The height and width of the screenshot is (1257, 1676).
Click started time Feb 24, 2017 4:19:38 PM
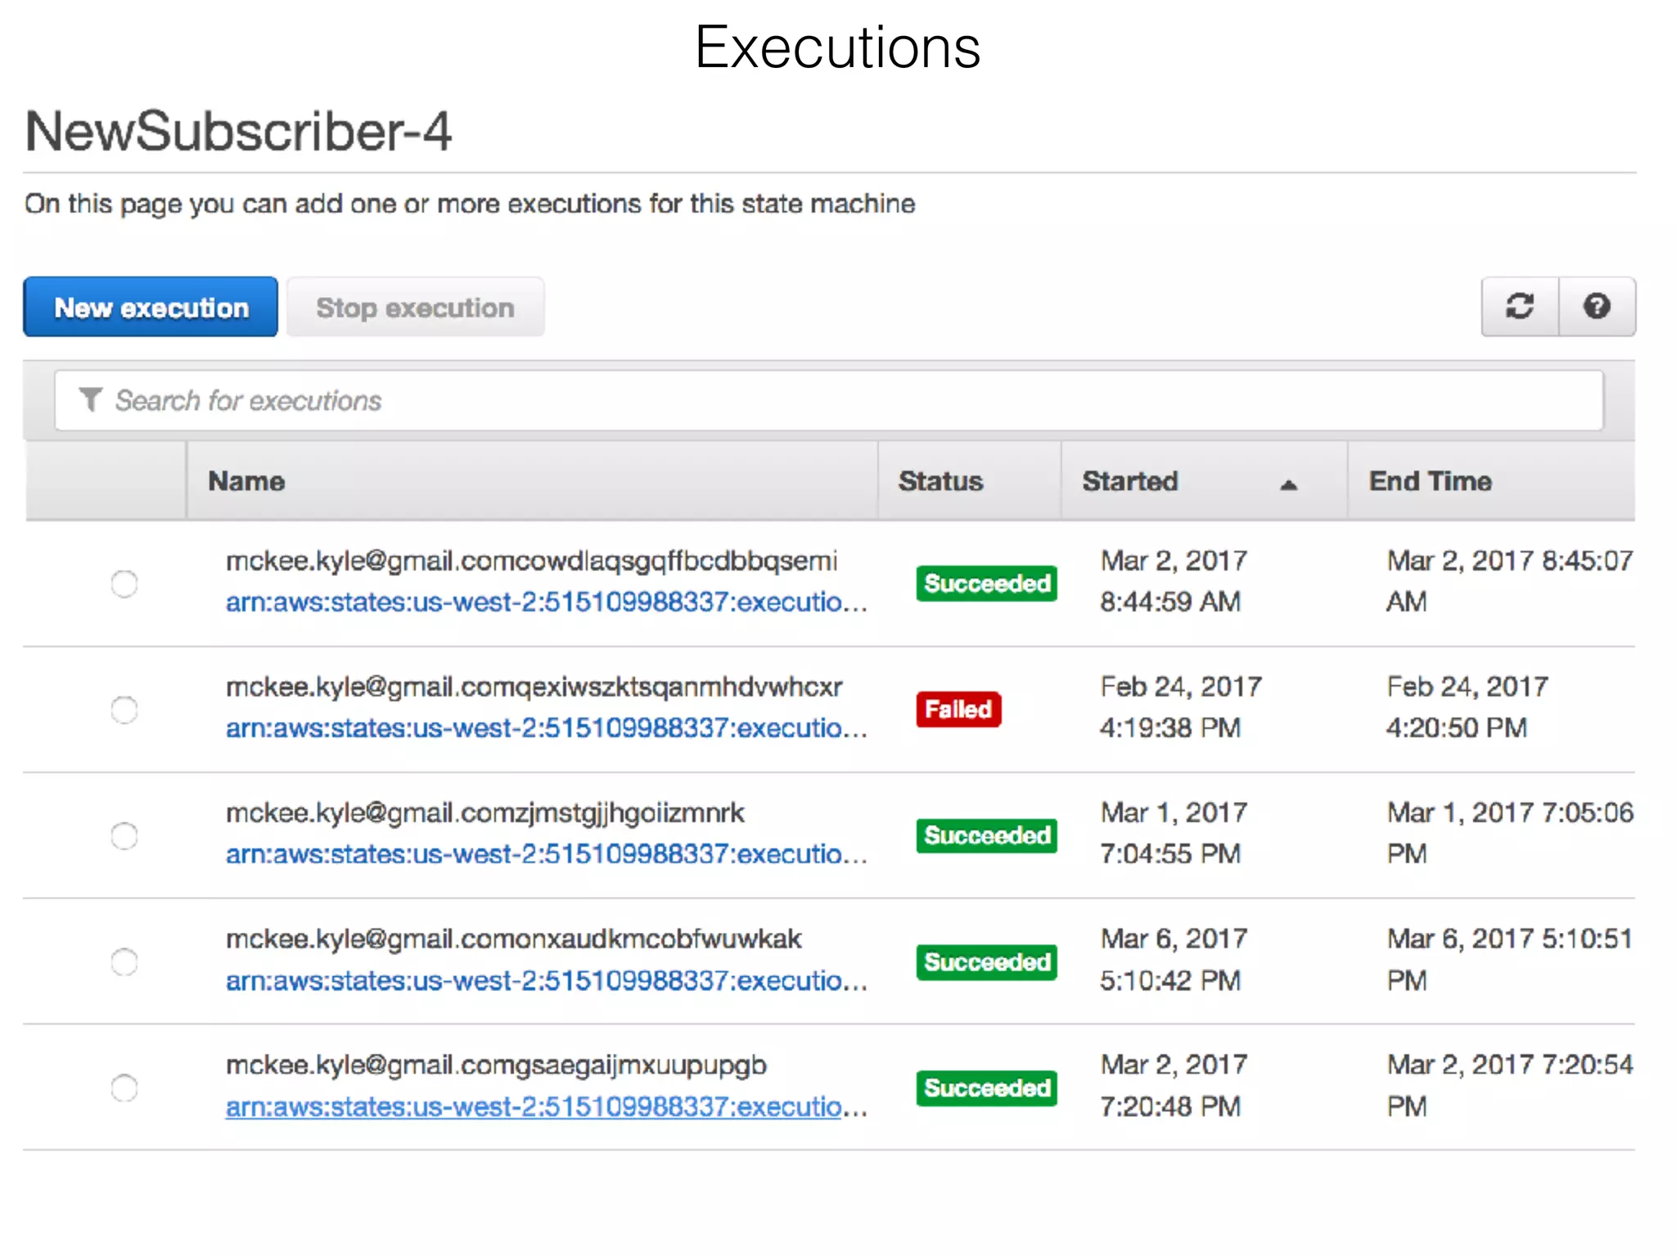(x=1181, y=707)
